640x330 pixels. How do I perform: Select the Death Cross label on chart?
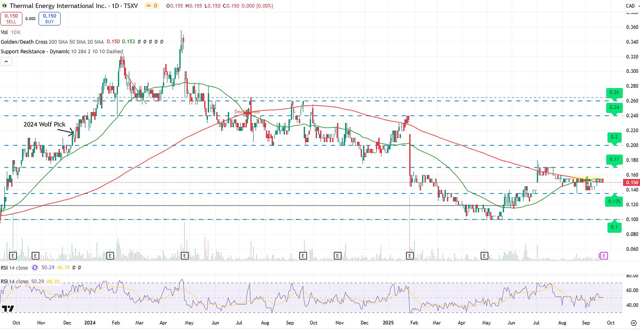coord(247,112)
